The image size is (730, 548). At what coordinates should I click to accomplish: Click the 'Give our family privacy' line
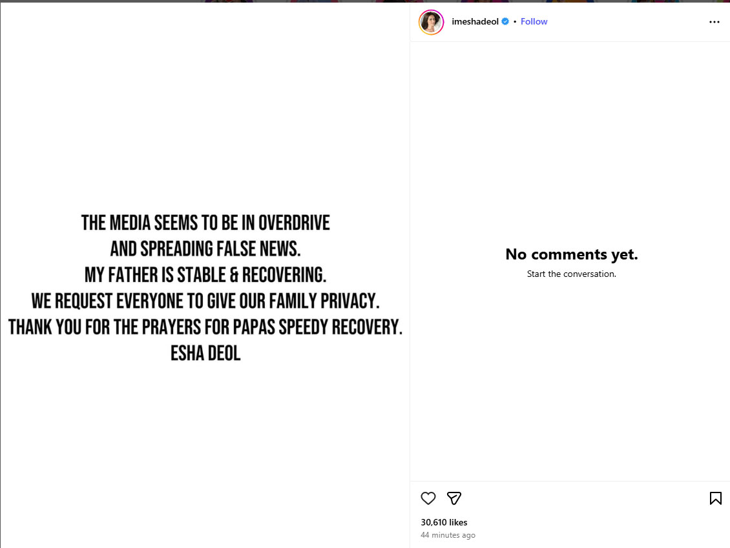[205, 301]
